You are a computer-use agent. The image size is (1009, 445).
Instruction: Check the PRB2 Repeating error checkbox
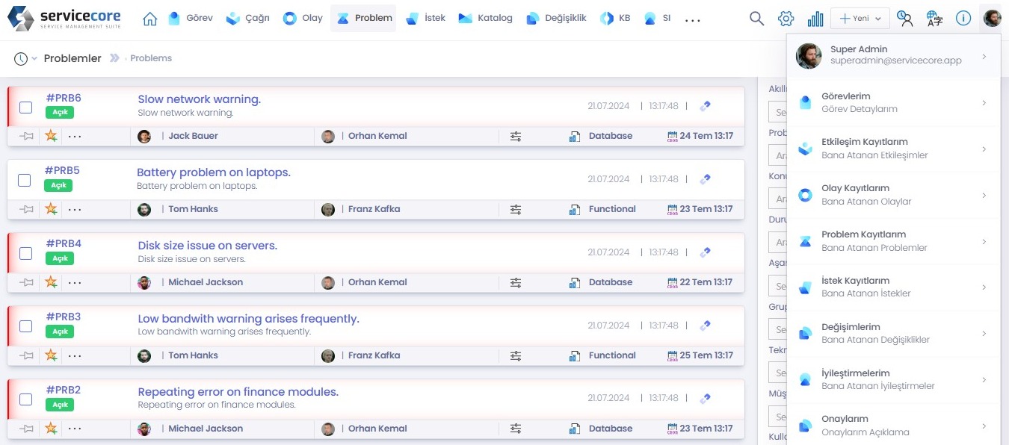tap(25, 399)
